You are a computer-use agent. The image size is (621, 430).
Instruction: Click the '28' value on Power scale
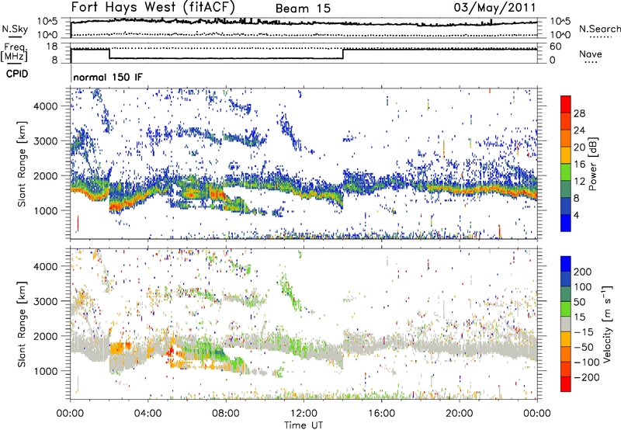[579, 113]
